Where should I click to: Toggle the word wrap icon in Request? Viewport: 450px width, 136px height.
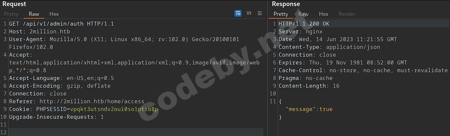238,13
